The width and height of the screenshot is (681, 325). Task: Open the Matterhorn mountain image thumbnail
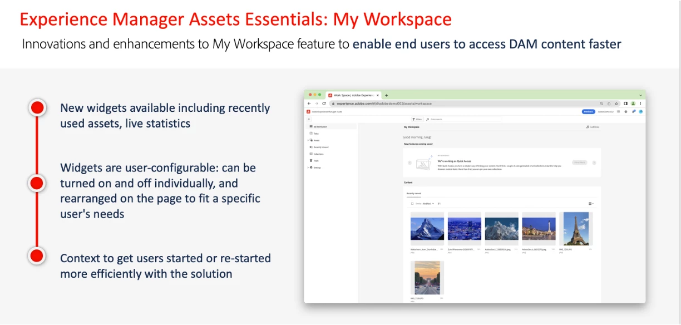[x=427, y=229]
